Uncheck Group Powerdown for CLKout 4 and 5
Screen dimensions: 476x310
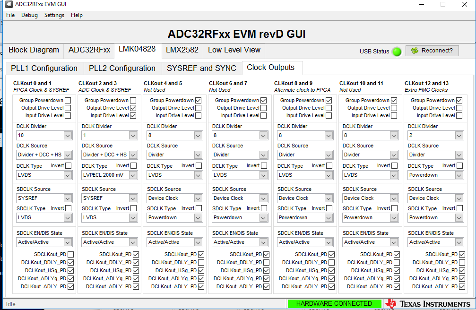click(198, 100)
